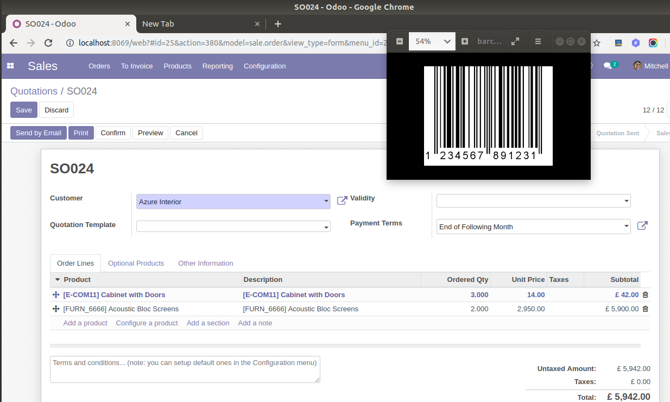Click Add a product
Image resolution: width=670 pixels, height=402 pixels.
click(x=85, y=323)
